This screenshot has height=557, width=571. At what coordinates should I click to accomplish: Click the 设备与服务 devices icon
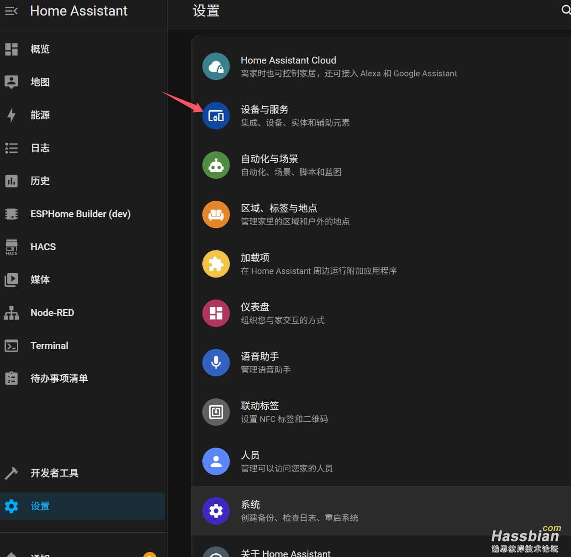(x=216, y=116)
